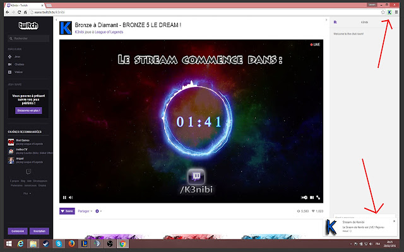Launch Internet Explorer from the taskbar
Screen dimensions: 404x252
click(x=20, y=244)
